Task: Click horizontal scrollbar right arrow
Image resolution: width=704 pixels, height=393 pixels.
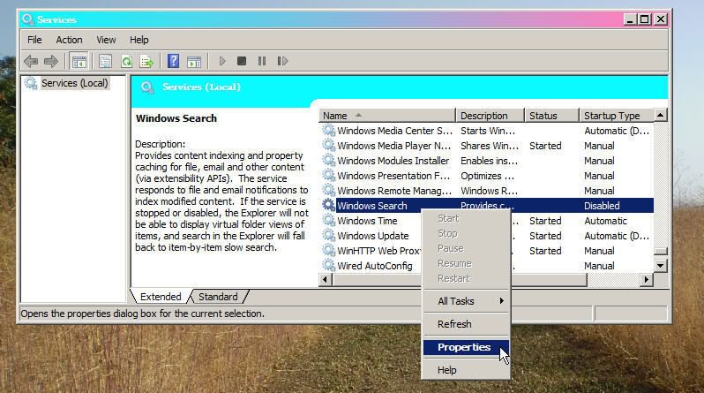Action: point(646,280)
